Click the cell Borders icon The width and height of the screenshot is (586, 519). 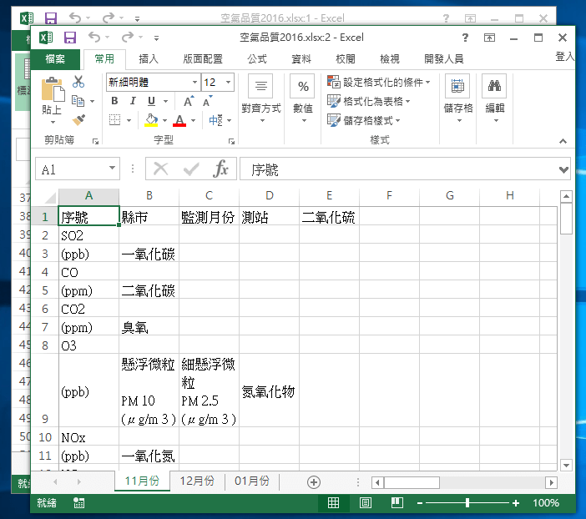(x=114, y=120)
